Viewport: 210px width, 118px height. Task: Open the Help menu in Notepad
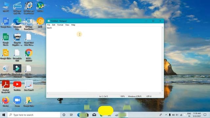point(73,25)
